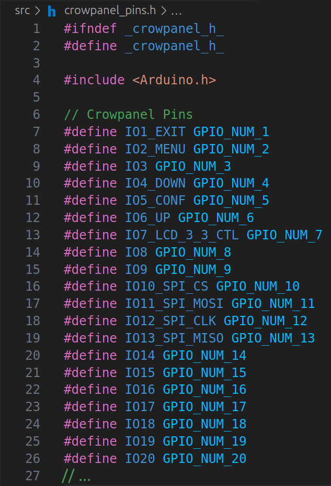Click line number 13 in the gutter

(33, 235)
